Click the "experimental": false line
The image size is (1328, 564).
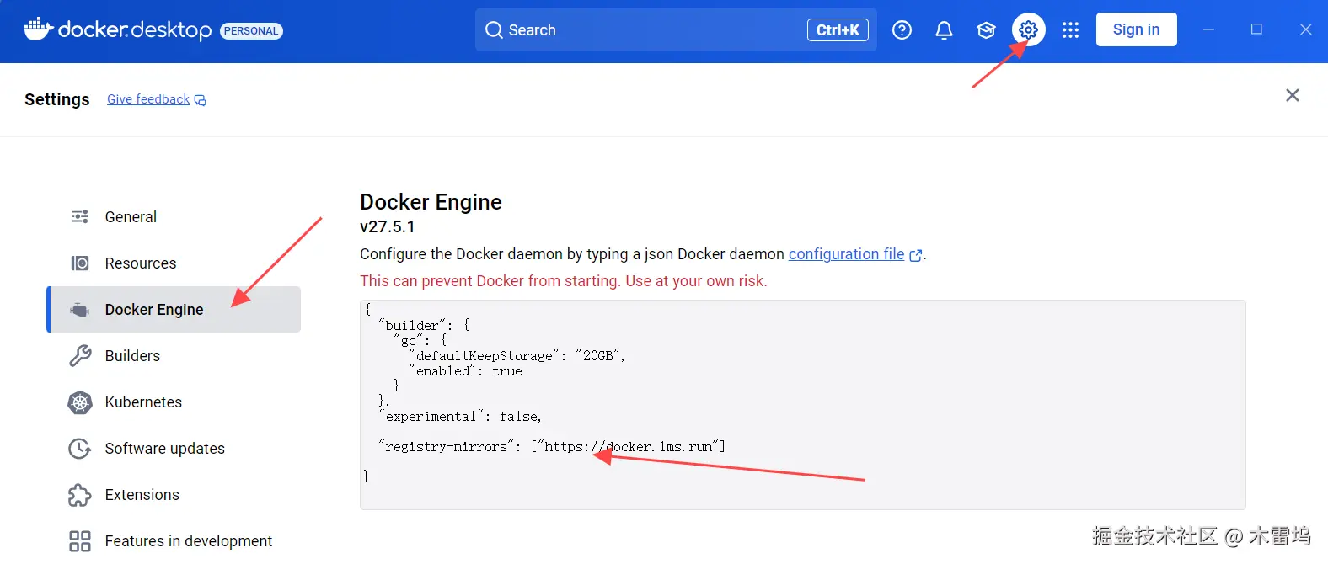[460, 417]
